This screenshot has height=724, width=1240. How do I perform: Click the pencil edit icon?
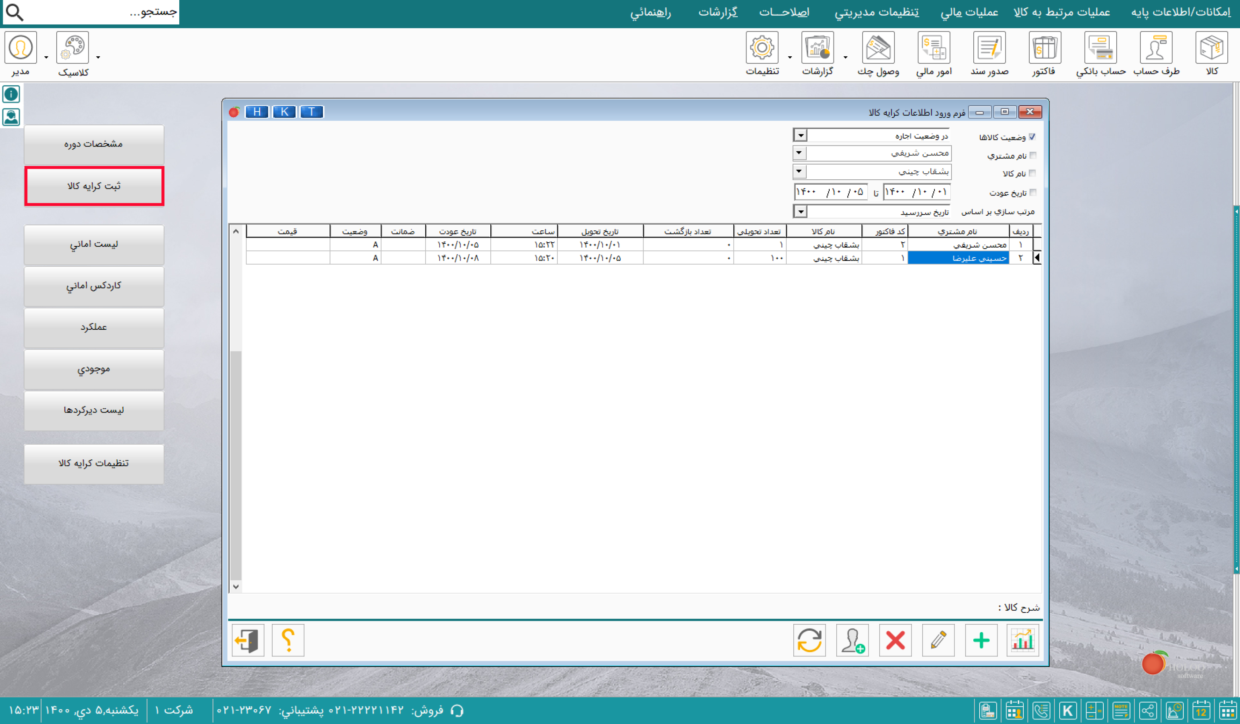(938, 640)
